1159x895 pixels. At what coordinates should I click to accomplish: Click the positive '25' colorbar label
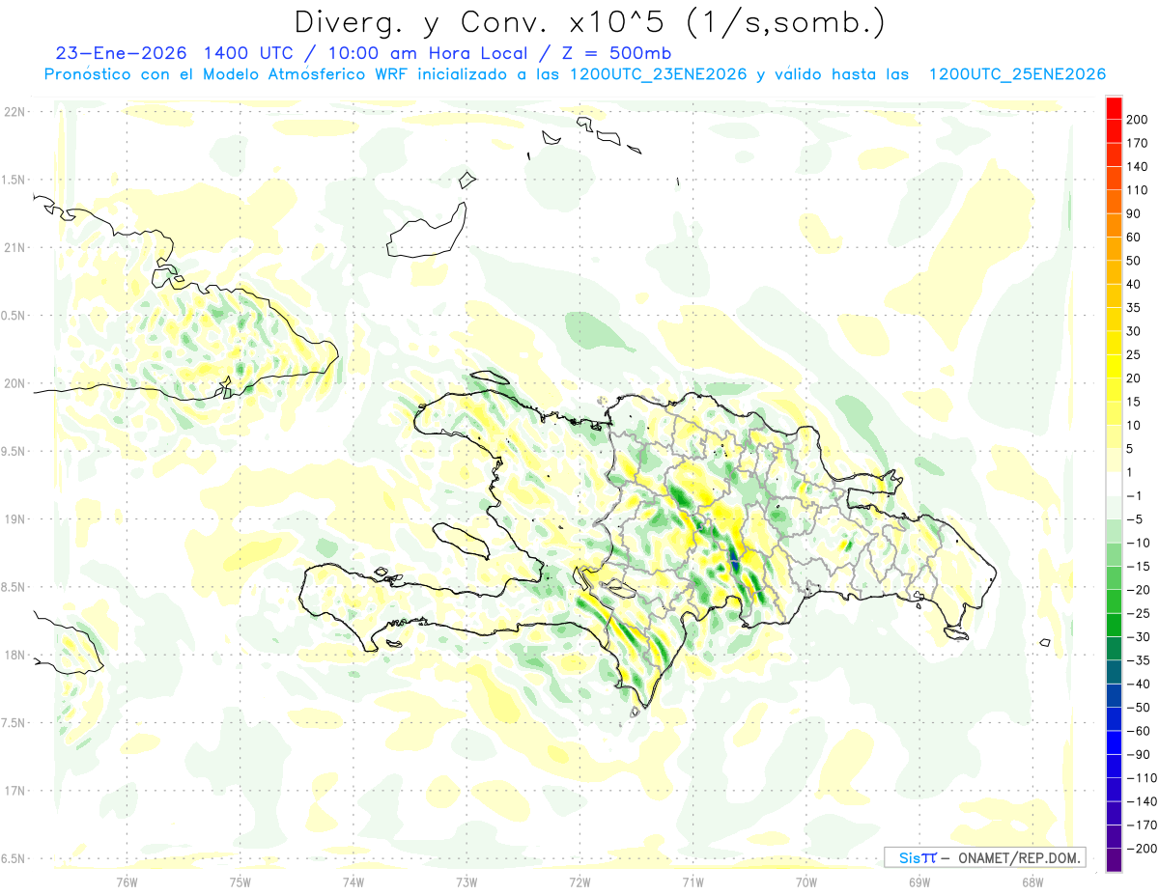pyautogui.click(x=1136, y=354)
